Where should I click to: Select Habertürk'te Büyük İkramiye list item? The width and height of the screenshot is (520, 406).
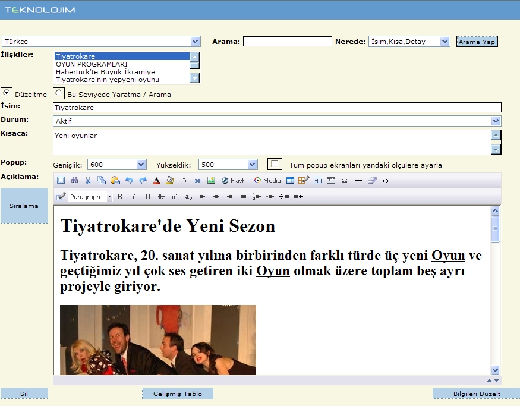[x=122, y=72]
